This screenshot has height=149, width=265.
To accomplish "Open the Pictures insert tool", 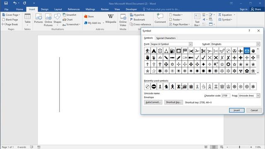I will [39, 18].
